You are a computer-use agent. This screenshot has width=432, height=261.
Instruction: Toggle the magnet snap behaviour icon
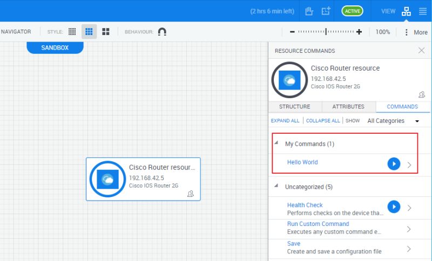click(x=162, y=32)
